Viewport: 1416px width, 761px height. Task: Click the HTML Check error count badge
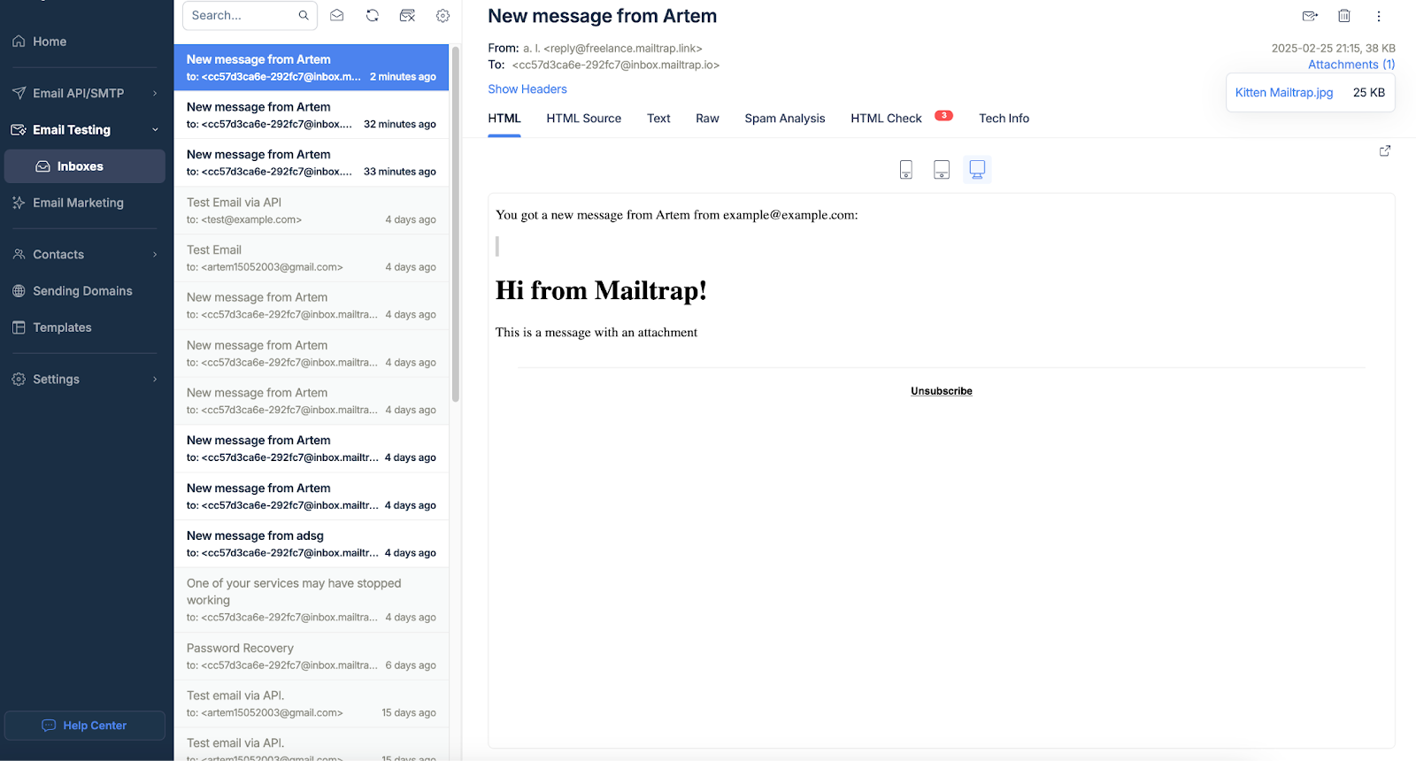click(x=943, y=116)
